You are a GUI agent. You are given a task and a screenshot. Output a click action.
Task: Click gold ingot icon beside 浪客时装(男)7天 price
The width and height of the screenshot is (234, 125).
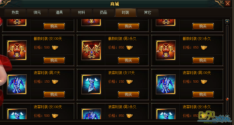[55, 81]
